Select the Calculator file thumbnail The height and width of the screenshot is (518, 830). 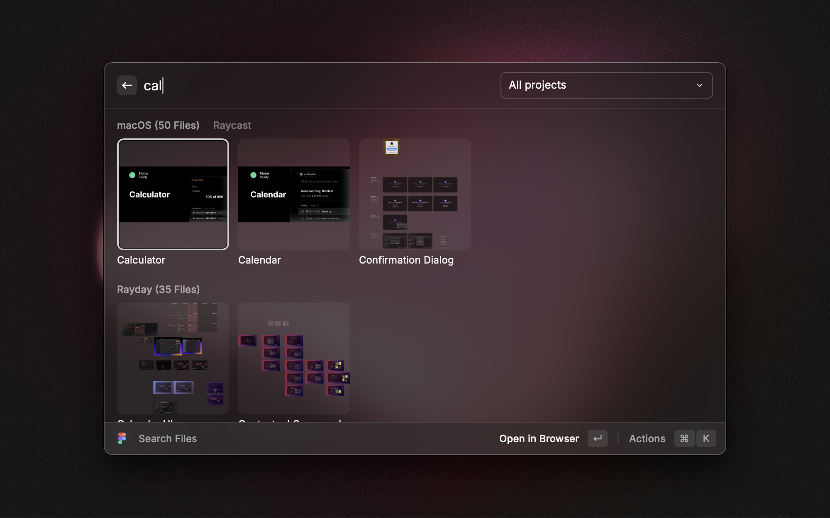pos(173,194)
